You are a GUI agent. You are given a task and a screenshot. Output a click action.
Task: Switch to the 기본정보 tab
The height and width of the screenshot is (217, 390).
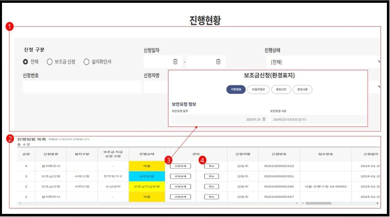pos(236,90)
